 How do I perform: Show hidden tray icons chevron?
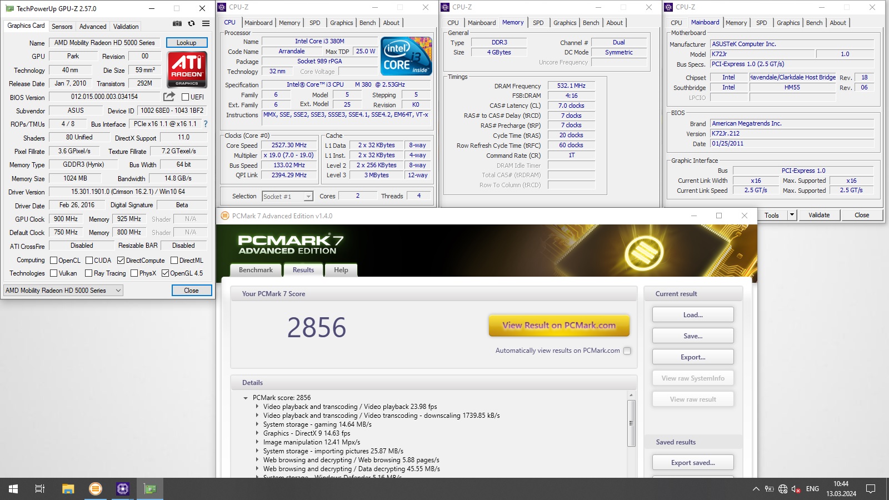[756, 489]
